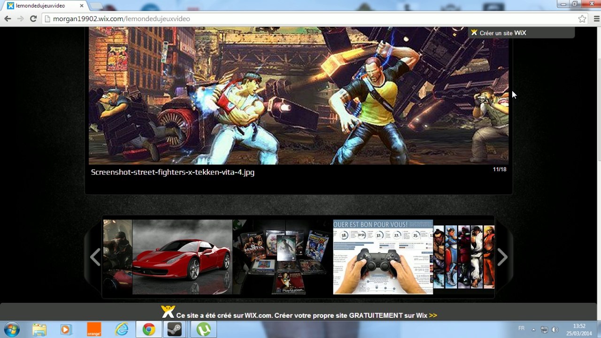Click the yellow '>>' arrows in the Wix footer
Image resolution: width=601 pixels, height=338 pixels.
point(433,315)
